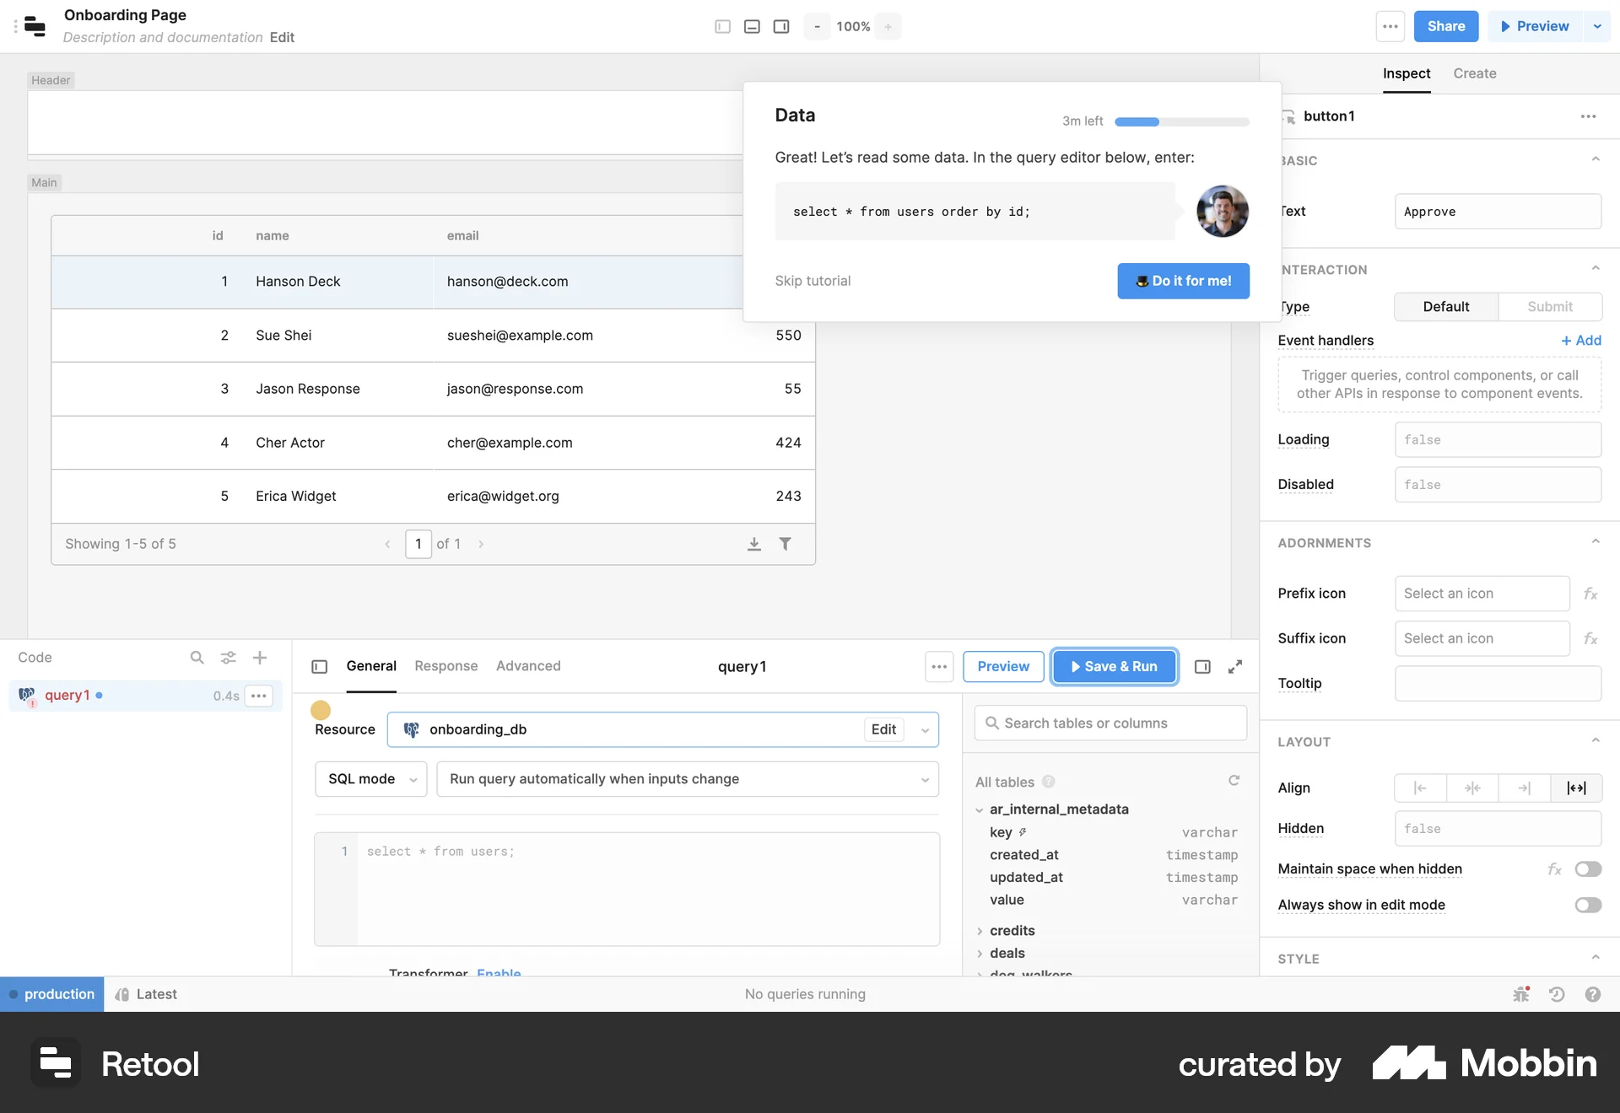Click the Save & Run button
Viewport: 1620px width, 1113px height.
[x=1114, y=666]
